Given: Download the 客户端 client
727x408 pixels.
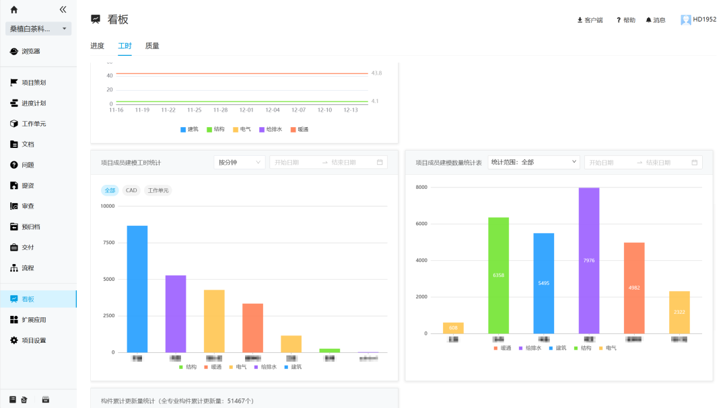Looking at the screenshot, I should pyautogui.click(x=590, y=20).
